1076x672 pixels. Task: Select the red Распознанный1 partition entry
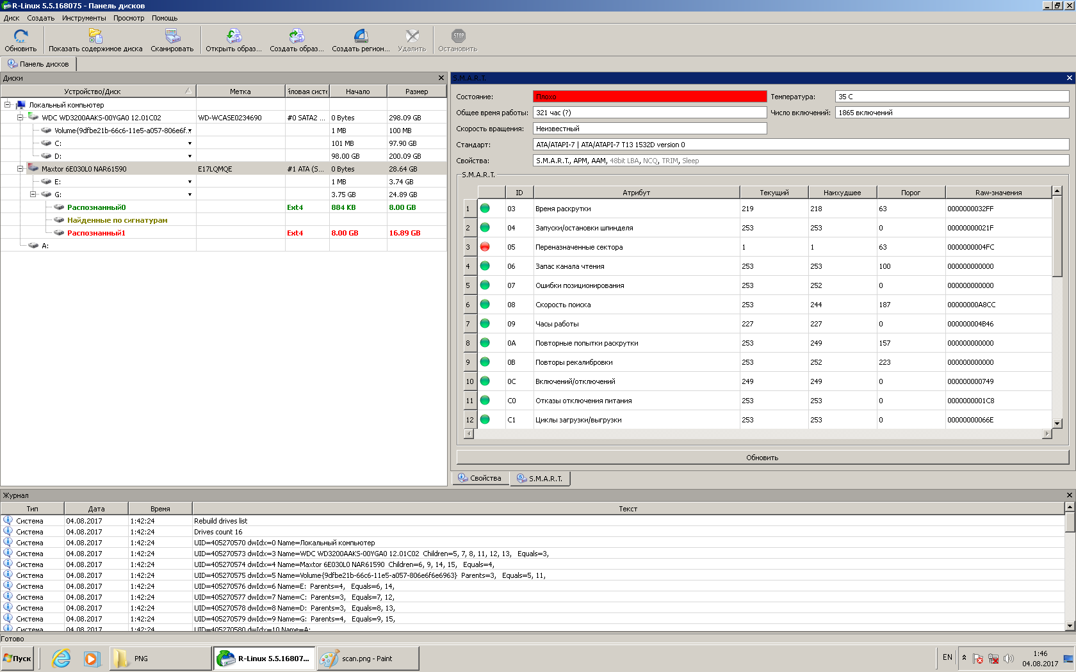click(96, 233)
